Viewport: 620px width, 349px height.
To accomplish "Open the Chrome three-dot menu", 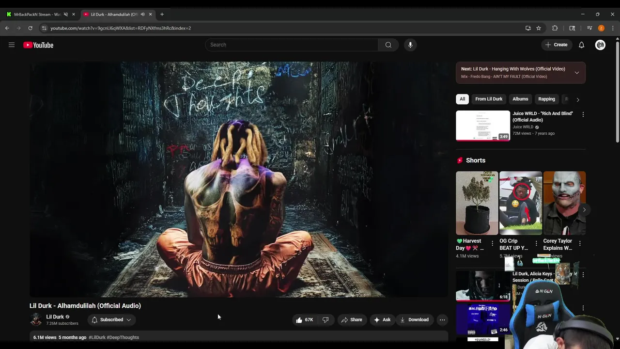I will (613, 28).
